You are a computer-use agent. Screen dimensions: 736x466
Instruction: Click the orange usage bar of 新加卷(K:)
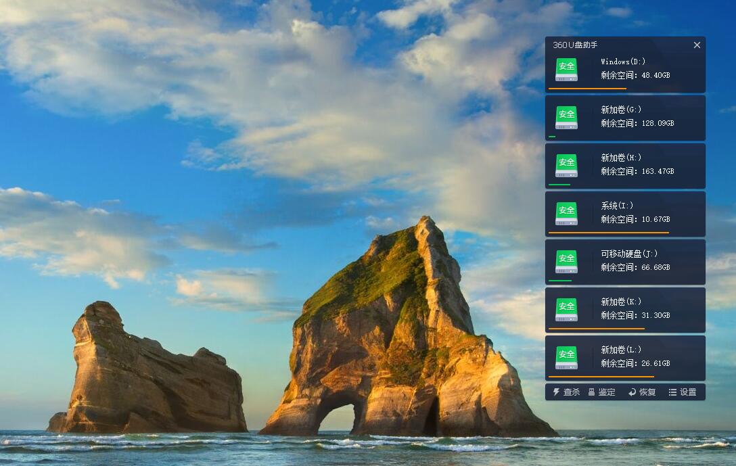(x=597, y=329)
